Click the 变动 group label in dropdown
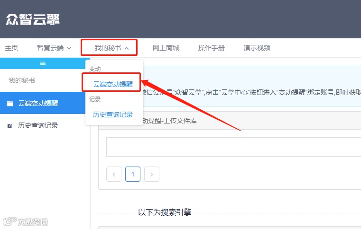361x229 pixels. (x=95, y=69)
